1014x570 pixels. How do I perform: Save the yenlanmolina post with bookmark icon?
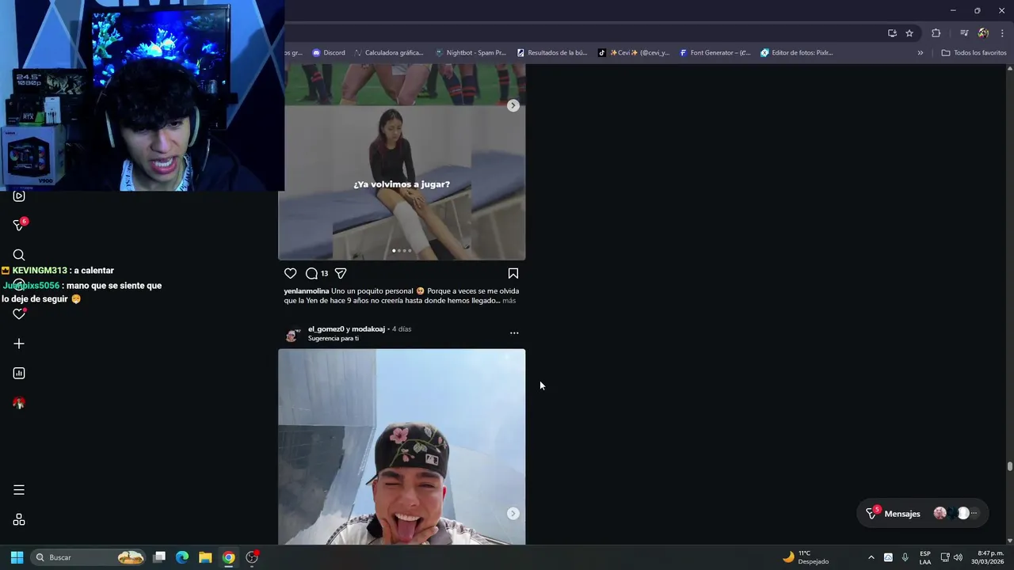tap(513, 273)
